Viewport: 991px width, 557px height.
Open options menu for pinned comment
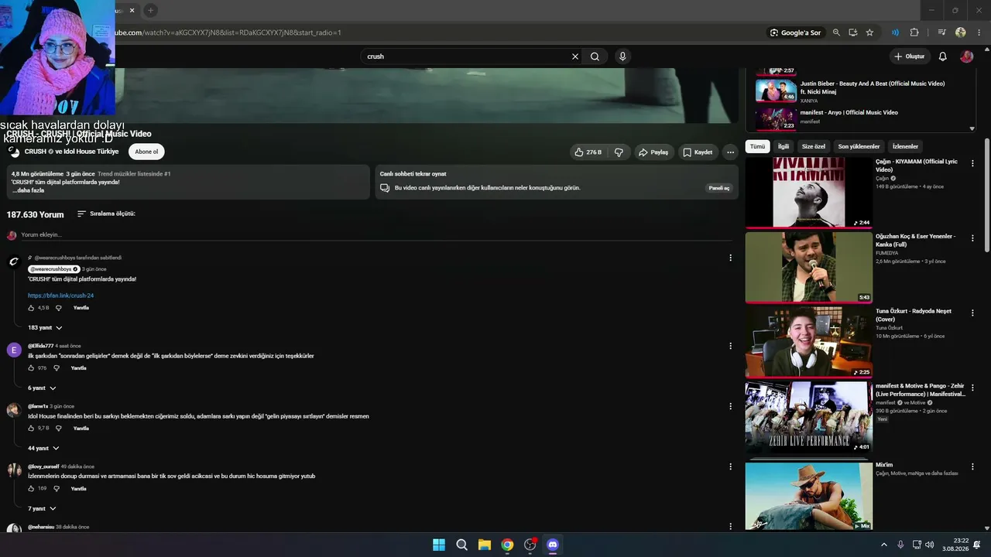point(730,258)
